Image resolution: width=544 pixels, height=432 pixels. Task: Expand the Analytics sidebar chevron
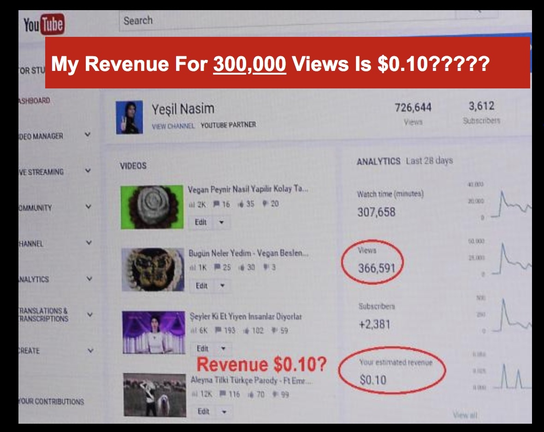point(89,279)
